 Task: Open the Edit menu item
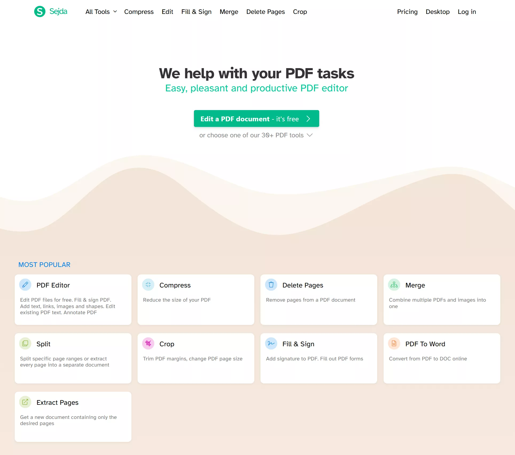(x=167, y=12)
